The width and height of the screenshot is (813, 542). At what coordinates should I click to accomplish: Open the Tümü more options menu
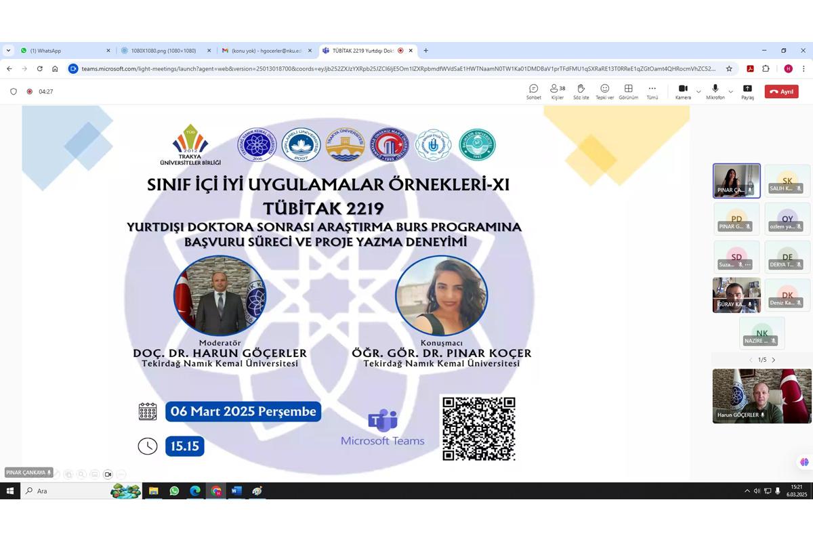pyautogui.click(x=652, y=92)
